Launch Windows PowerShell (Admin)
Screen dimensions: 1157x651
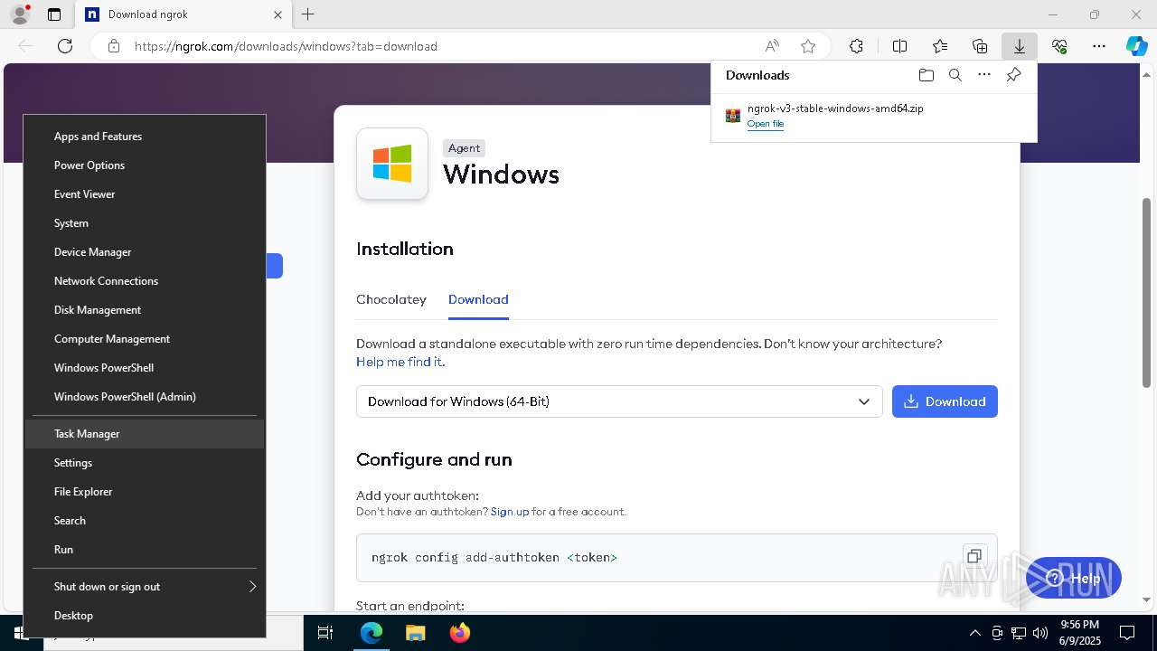point(145,397)
